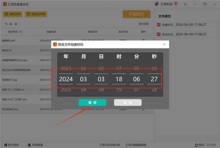
Task: Open the hamburger menu in title bar
Action: tap(185, 4)
